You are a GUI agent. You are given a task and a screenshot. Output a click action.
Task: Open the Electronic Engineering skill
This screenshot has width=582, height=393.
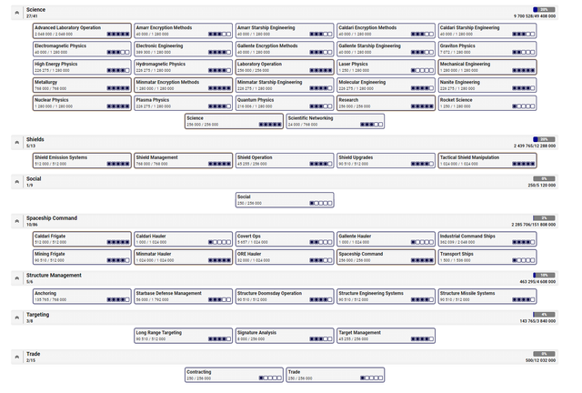[x=184, y=49]
